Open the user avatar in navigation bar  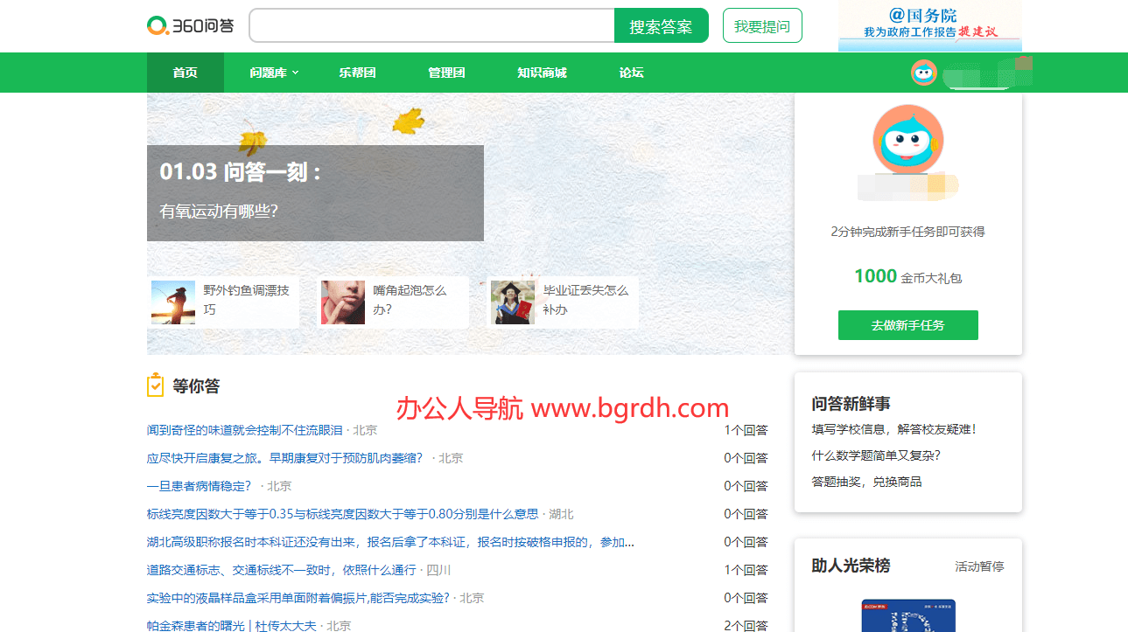(923, 73)
